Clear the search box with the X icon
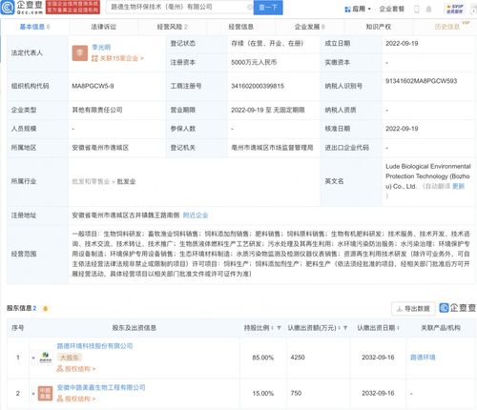Image resolution: width=477 pixels, height=410 pixels. pyautogui.click(x=250, y=8)
